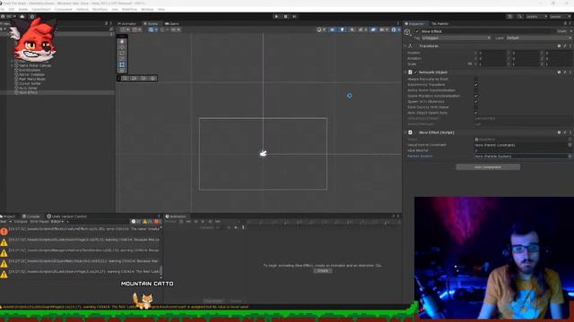This screenshot has width=574, height=322.
Task: Toggle Dont Destroy With Owner checkbox
Action: [x=476, y=107]
